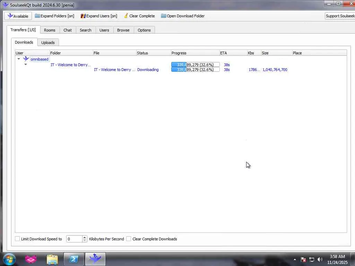Enable Clear Complete Downloads checkbox

pos(129,239)
